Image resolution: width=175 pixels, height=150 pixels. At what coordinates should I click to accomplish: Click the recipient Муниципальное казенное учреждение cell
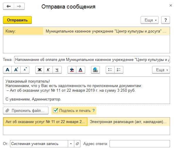coord(107,31)
